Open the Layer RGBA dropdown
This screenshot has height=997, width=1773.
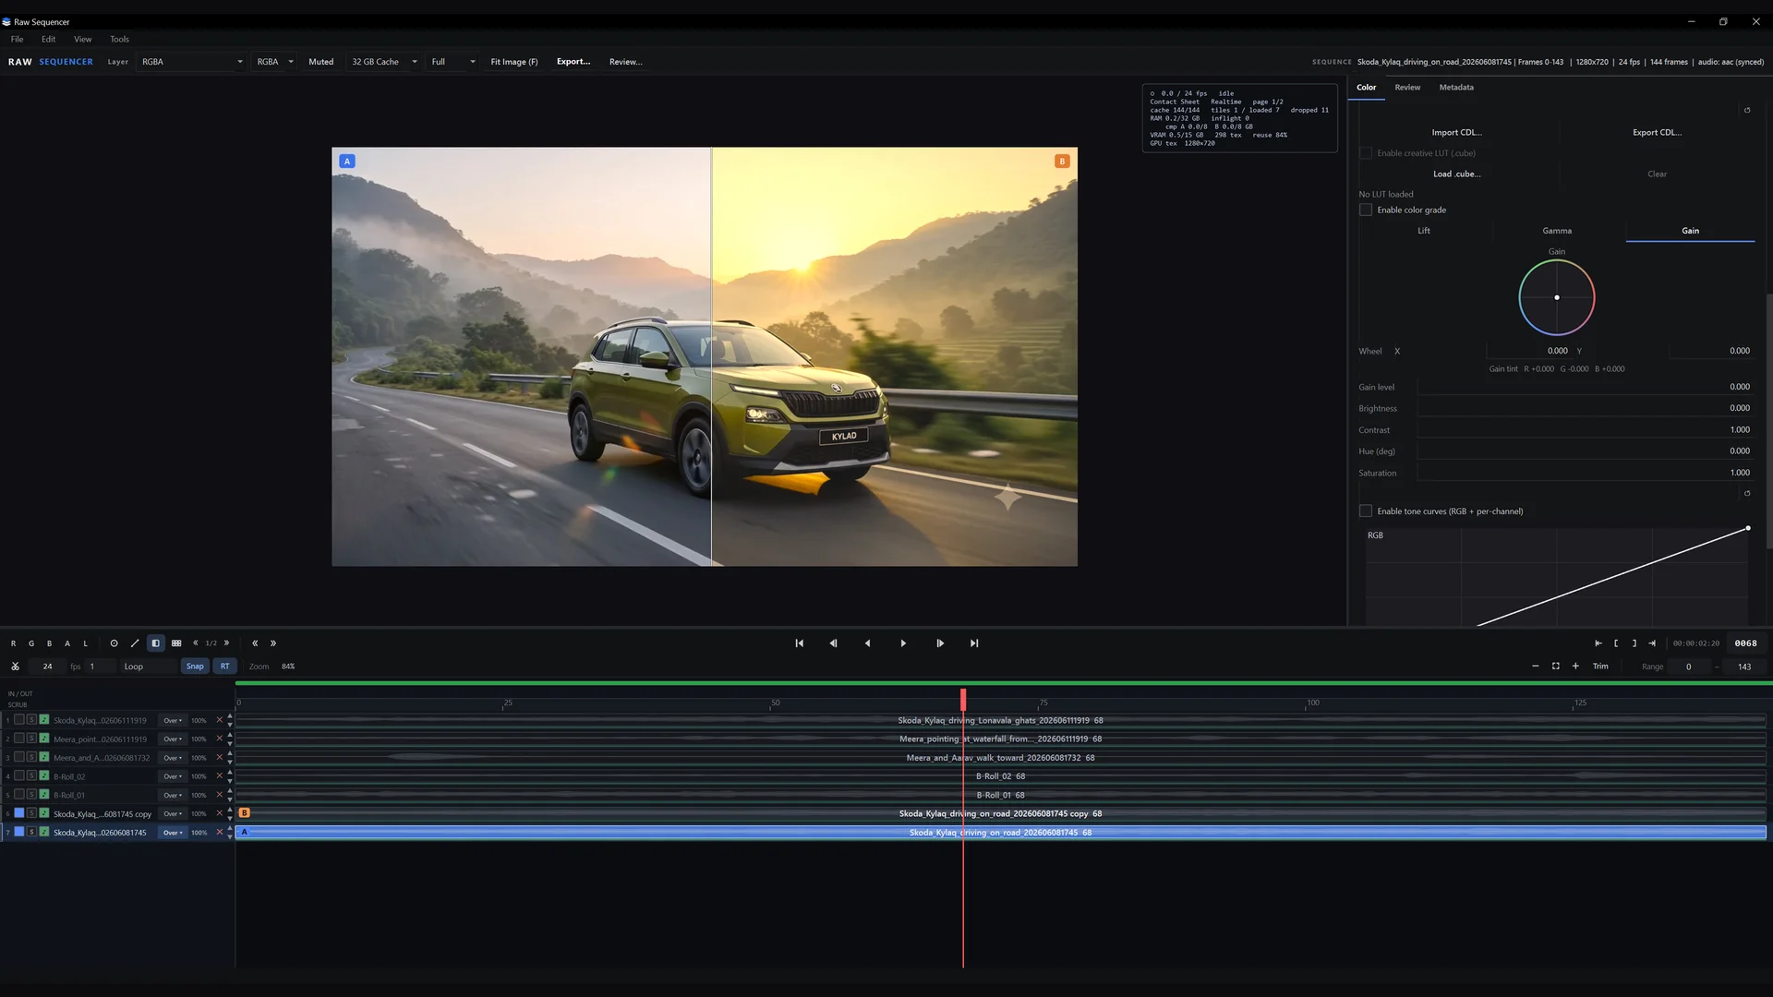pyautogui.click(x=192, y=62)
